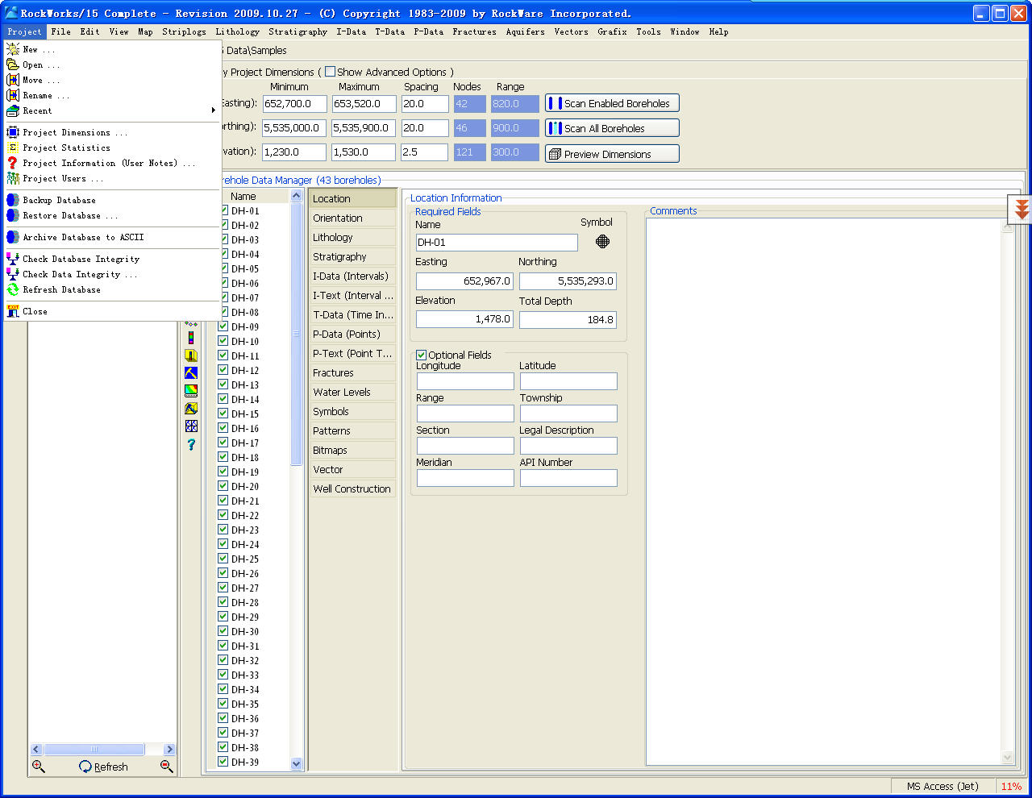The width and height of the screenshot is (1032, 798).
Task: Switch to the Orientation data tab
Action: coord(353,218)
